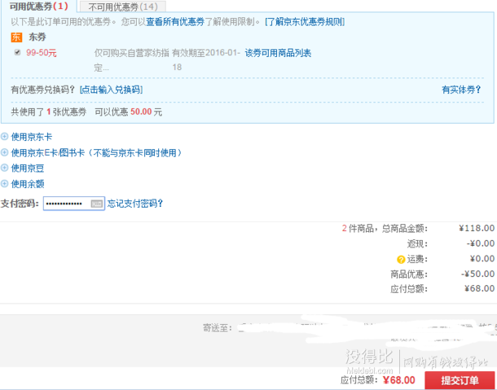This screenshot has height=390, width=497.
Task: Focus the 支付密码 password field
Action: coord(74,204)
